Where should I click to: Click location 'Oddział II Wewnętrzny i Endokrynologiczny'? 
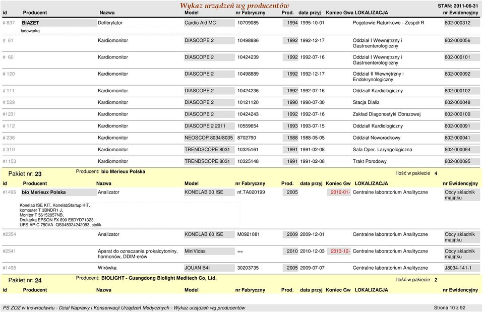378,77
